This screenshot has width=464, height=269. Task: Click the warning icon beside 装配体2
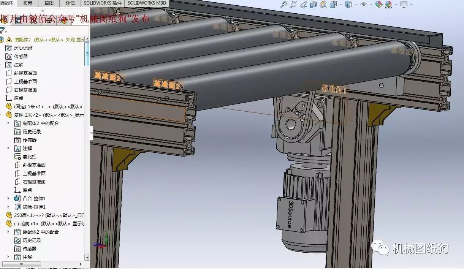tap(9, 40)
